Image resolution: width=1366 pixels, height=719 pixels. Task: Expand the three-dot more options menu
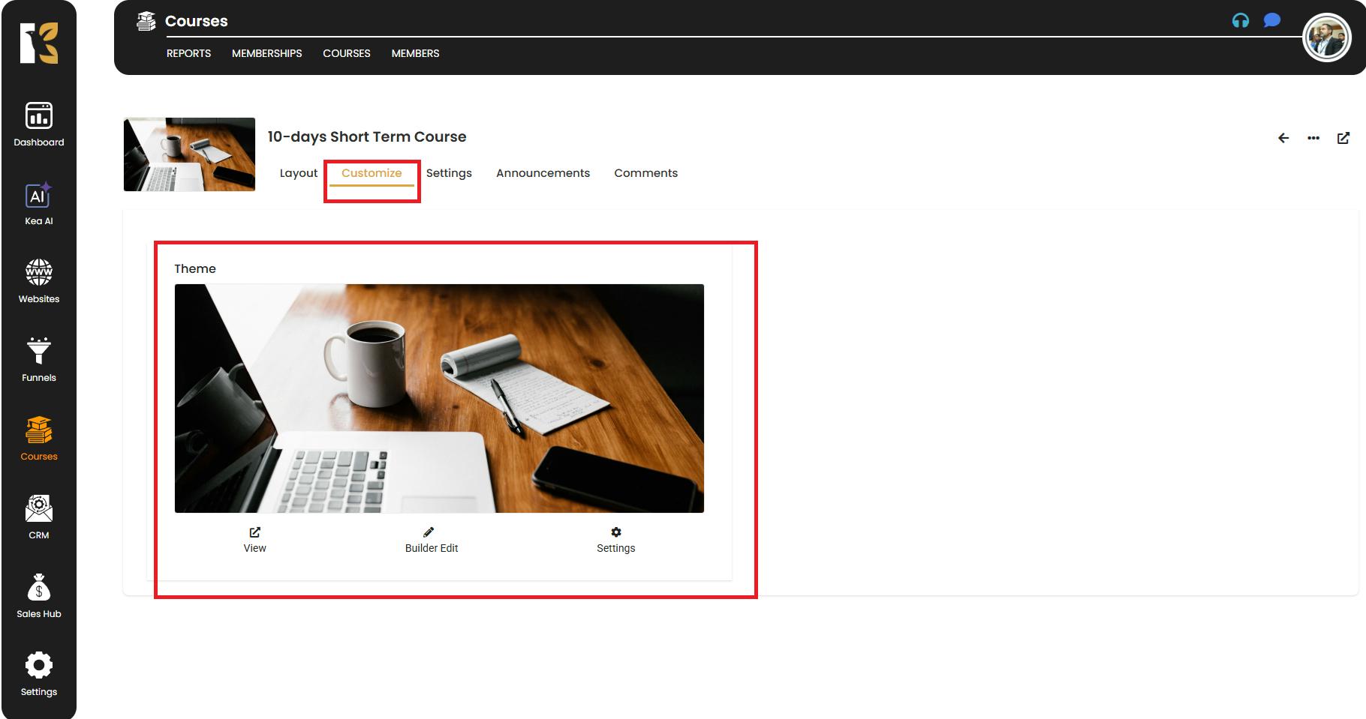pos(1313,138)
